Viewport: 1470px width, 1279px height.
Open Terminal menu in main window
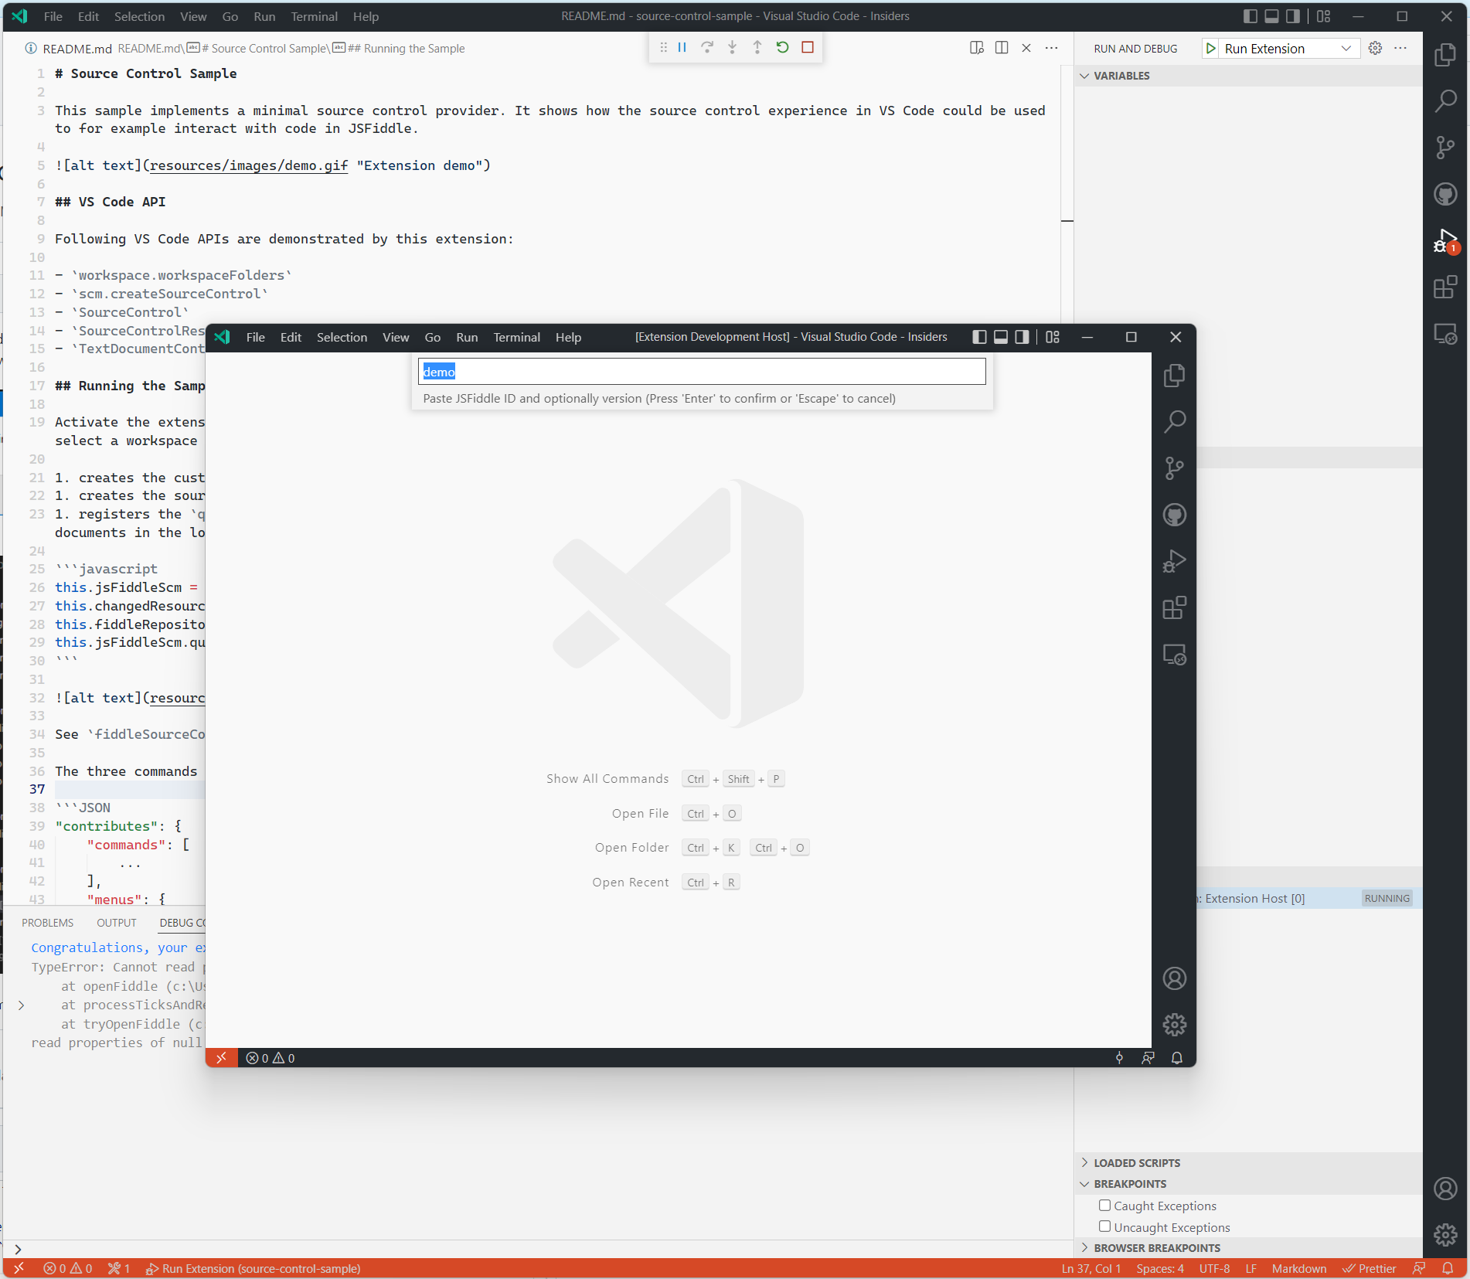(x=314, y=16)
